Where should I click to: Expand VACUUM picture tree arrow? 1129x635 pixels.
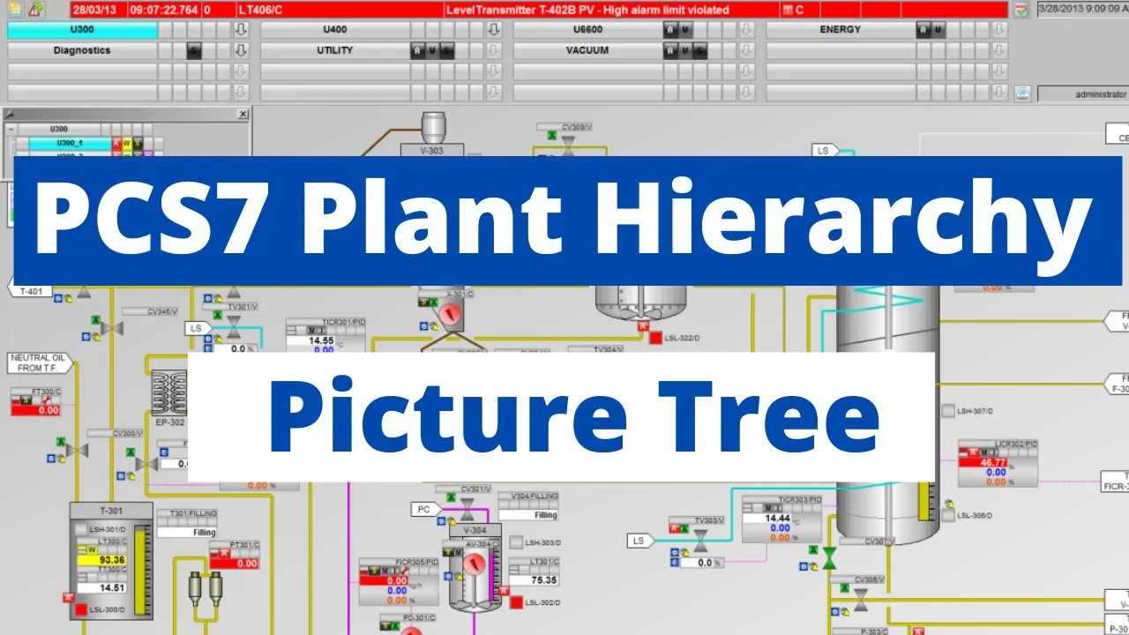click(x=746, y=51)
